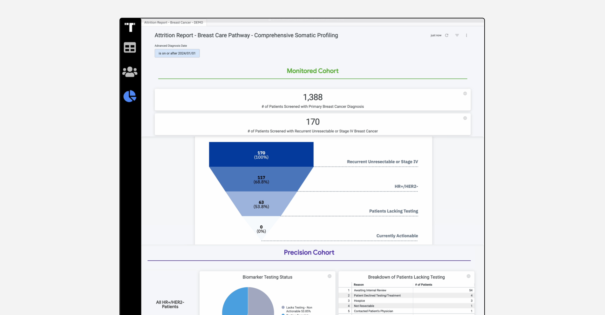Switch to Attrition Report - Breast Cancer - DEMO tab
Screen dimensions: 605x315
(x=173, y=23)
